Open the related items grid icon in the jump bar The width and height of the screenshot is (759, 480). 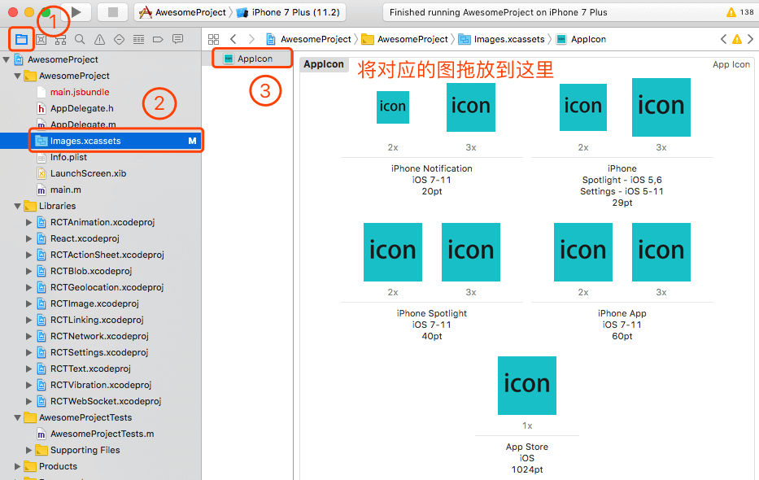(x=213, y=39)
